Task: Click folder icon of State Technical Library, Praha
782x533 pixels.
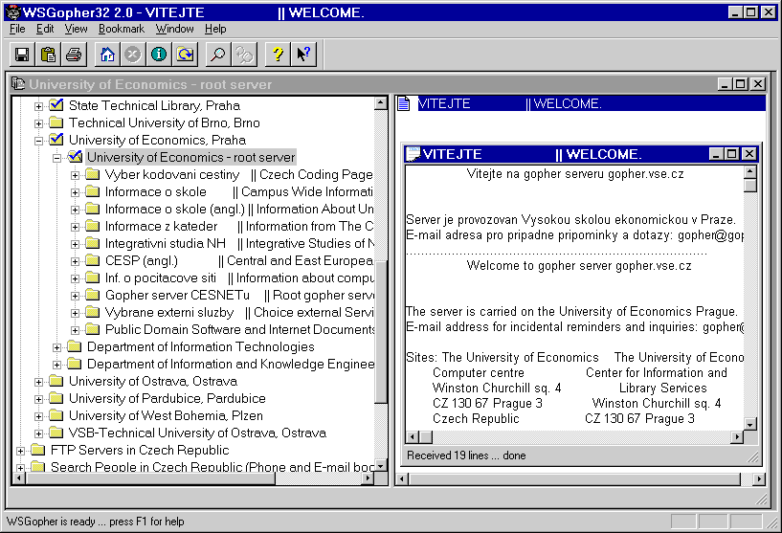Action: click(x=56, y=105)
